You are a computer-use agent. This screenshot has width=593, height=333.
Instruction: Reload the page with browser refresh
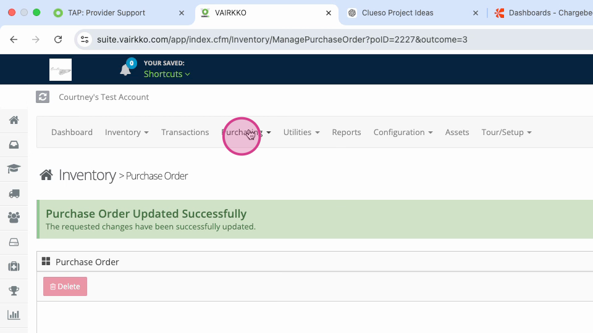(x=58, y=39)
